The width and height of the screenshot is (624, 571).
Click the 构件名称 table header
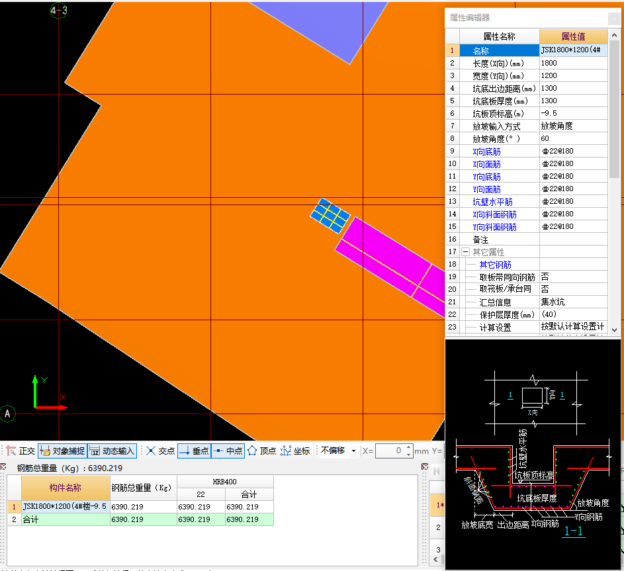point(66,488)
